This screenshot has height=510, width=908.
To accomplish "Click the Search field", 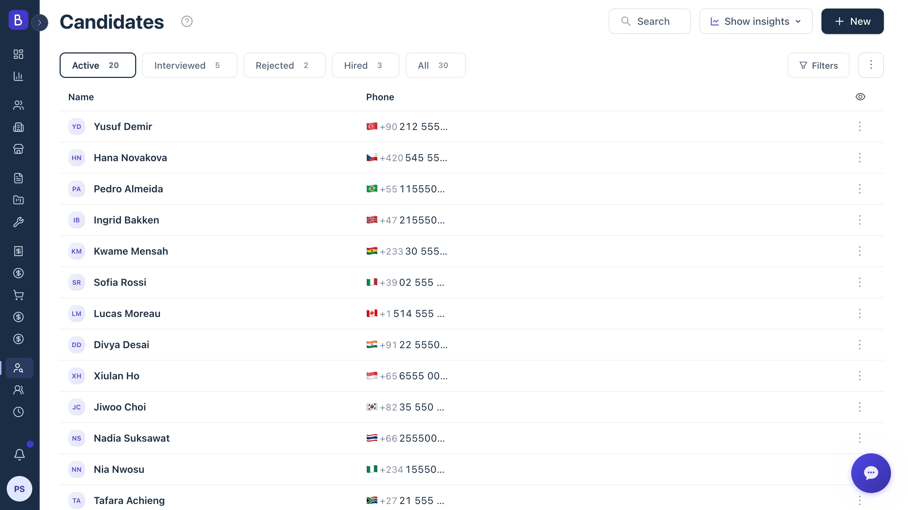I will 649,21.
